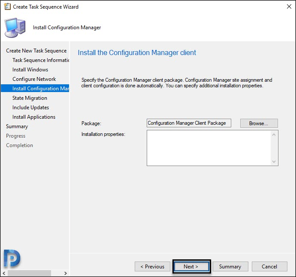Cancel the Create Task Sequence Wizard

pyautogui.click(x=269, y=266)
